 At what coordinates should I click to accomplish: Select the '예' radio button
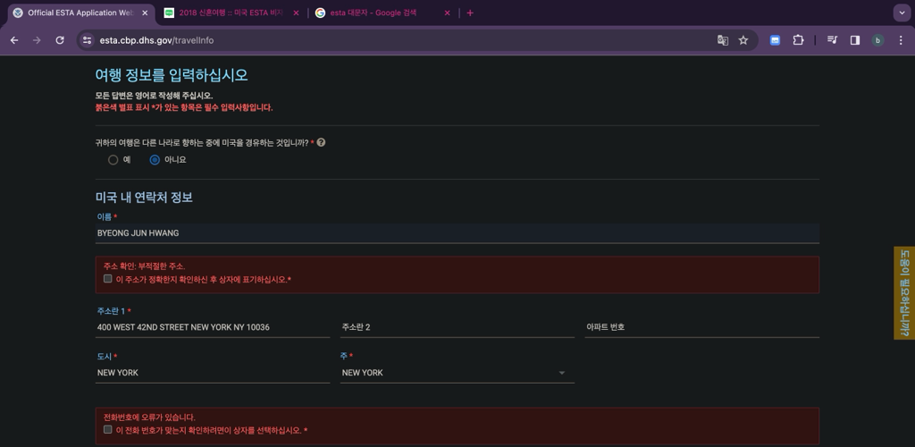coord(113,160)
